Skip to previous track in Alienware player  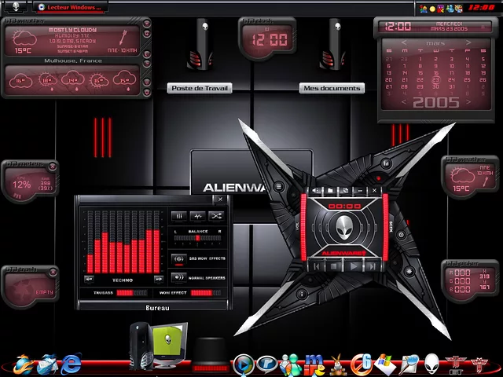click(316, 266)
